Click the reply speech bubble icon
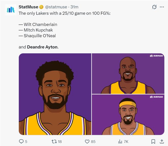 (21, 141)
